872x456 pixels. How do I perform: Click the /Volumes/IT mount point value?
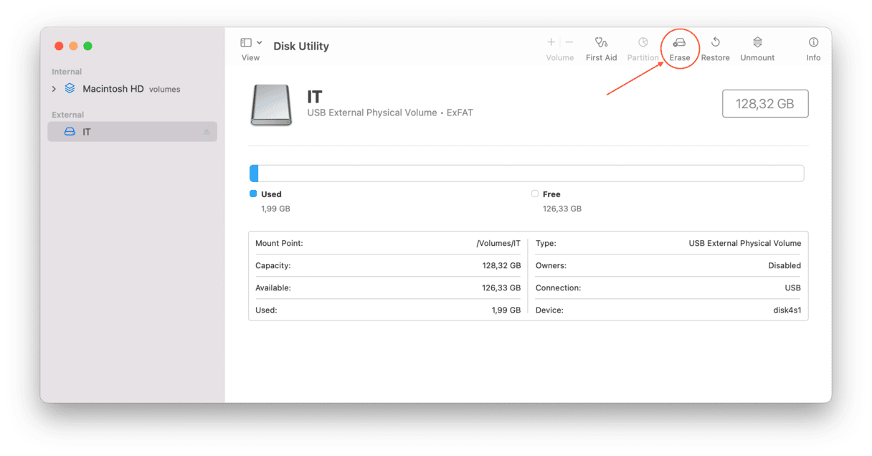(498, 243)
